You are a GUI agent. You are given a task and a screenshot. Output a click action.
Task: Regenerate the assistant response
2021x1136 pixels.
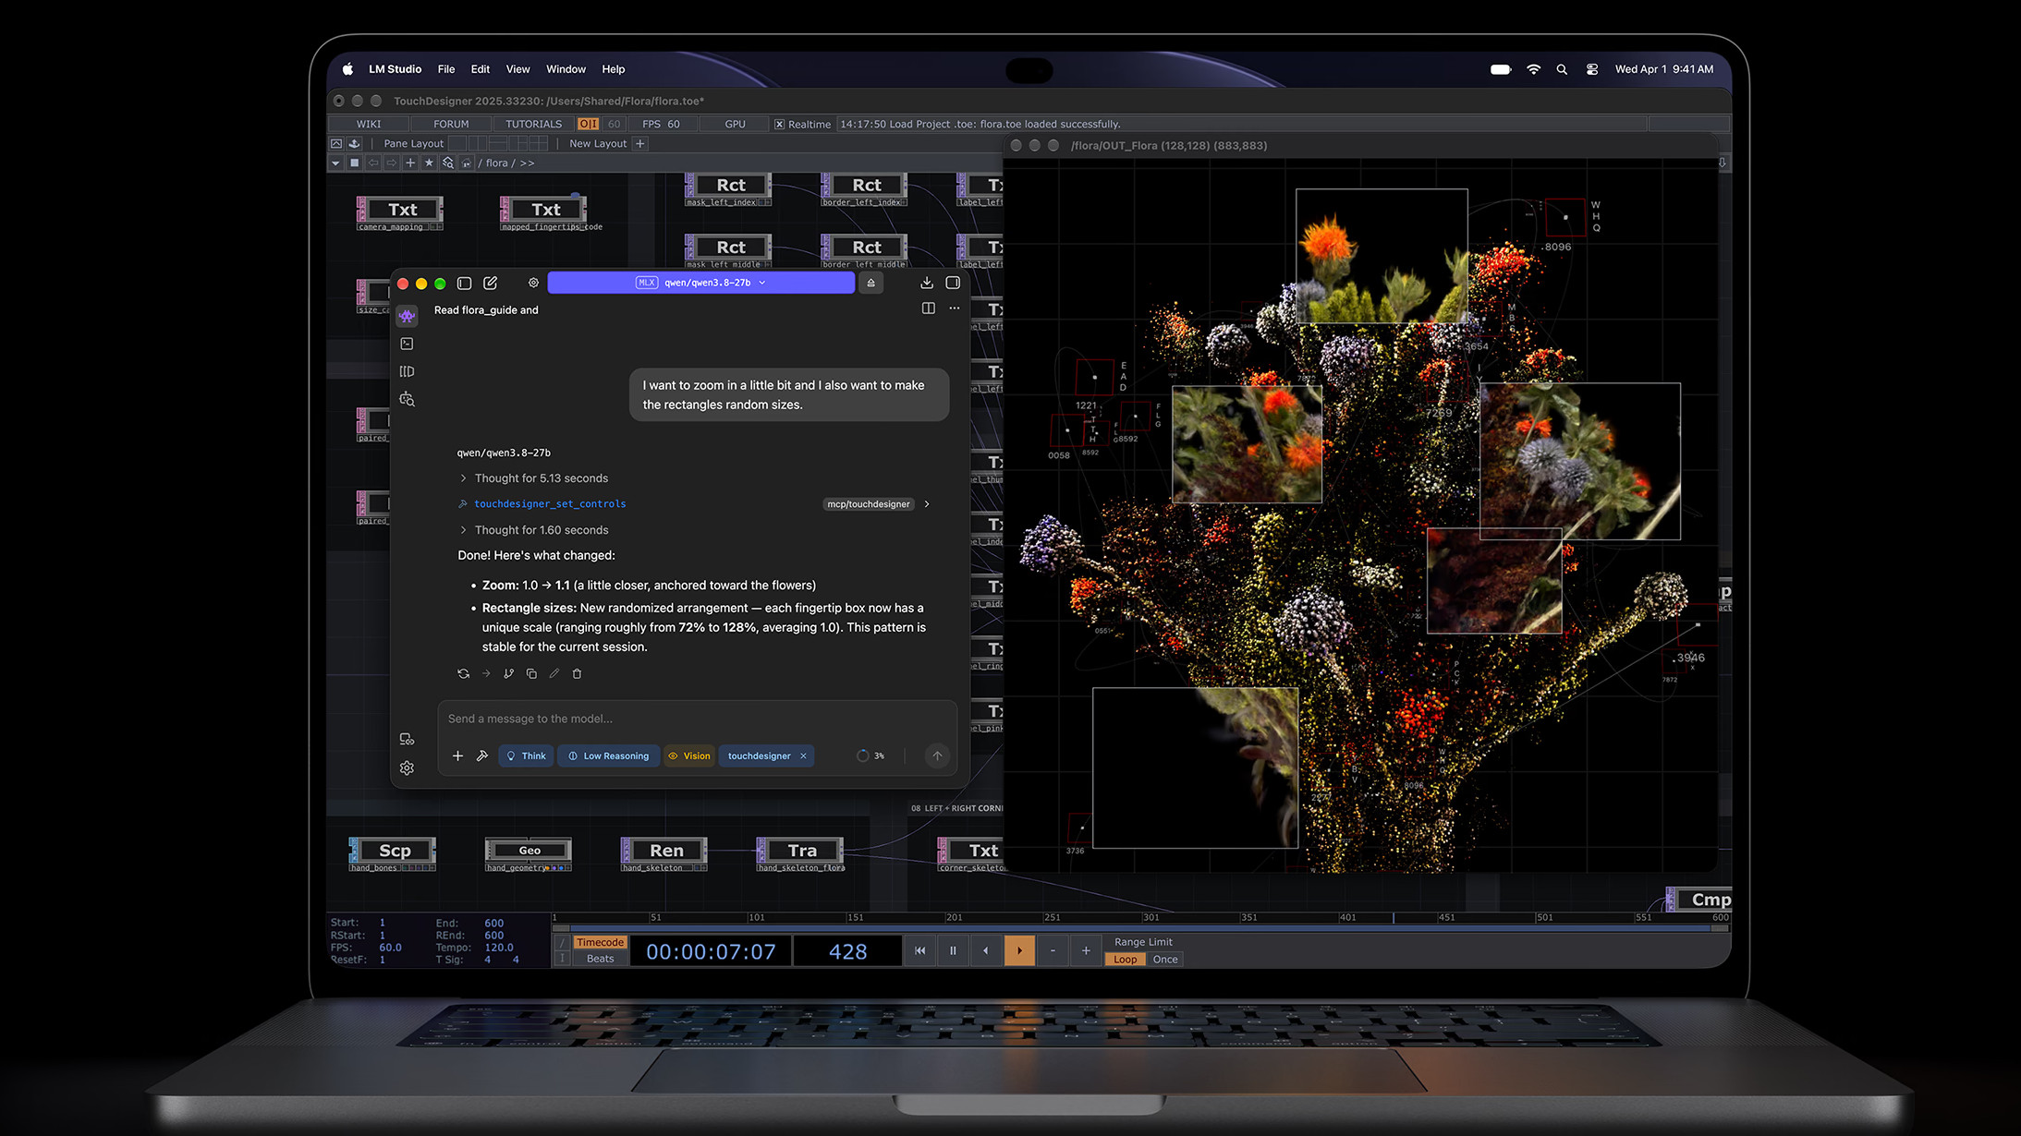[x=463, y=673]
